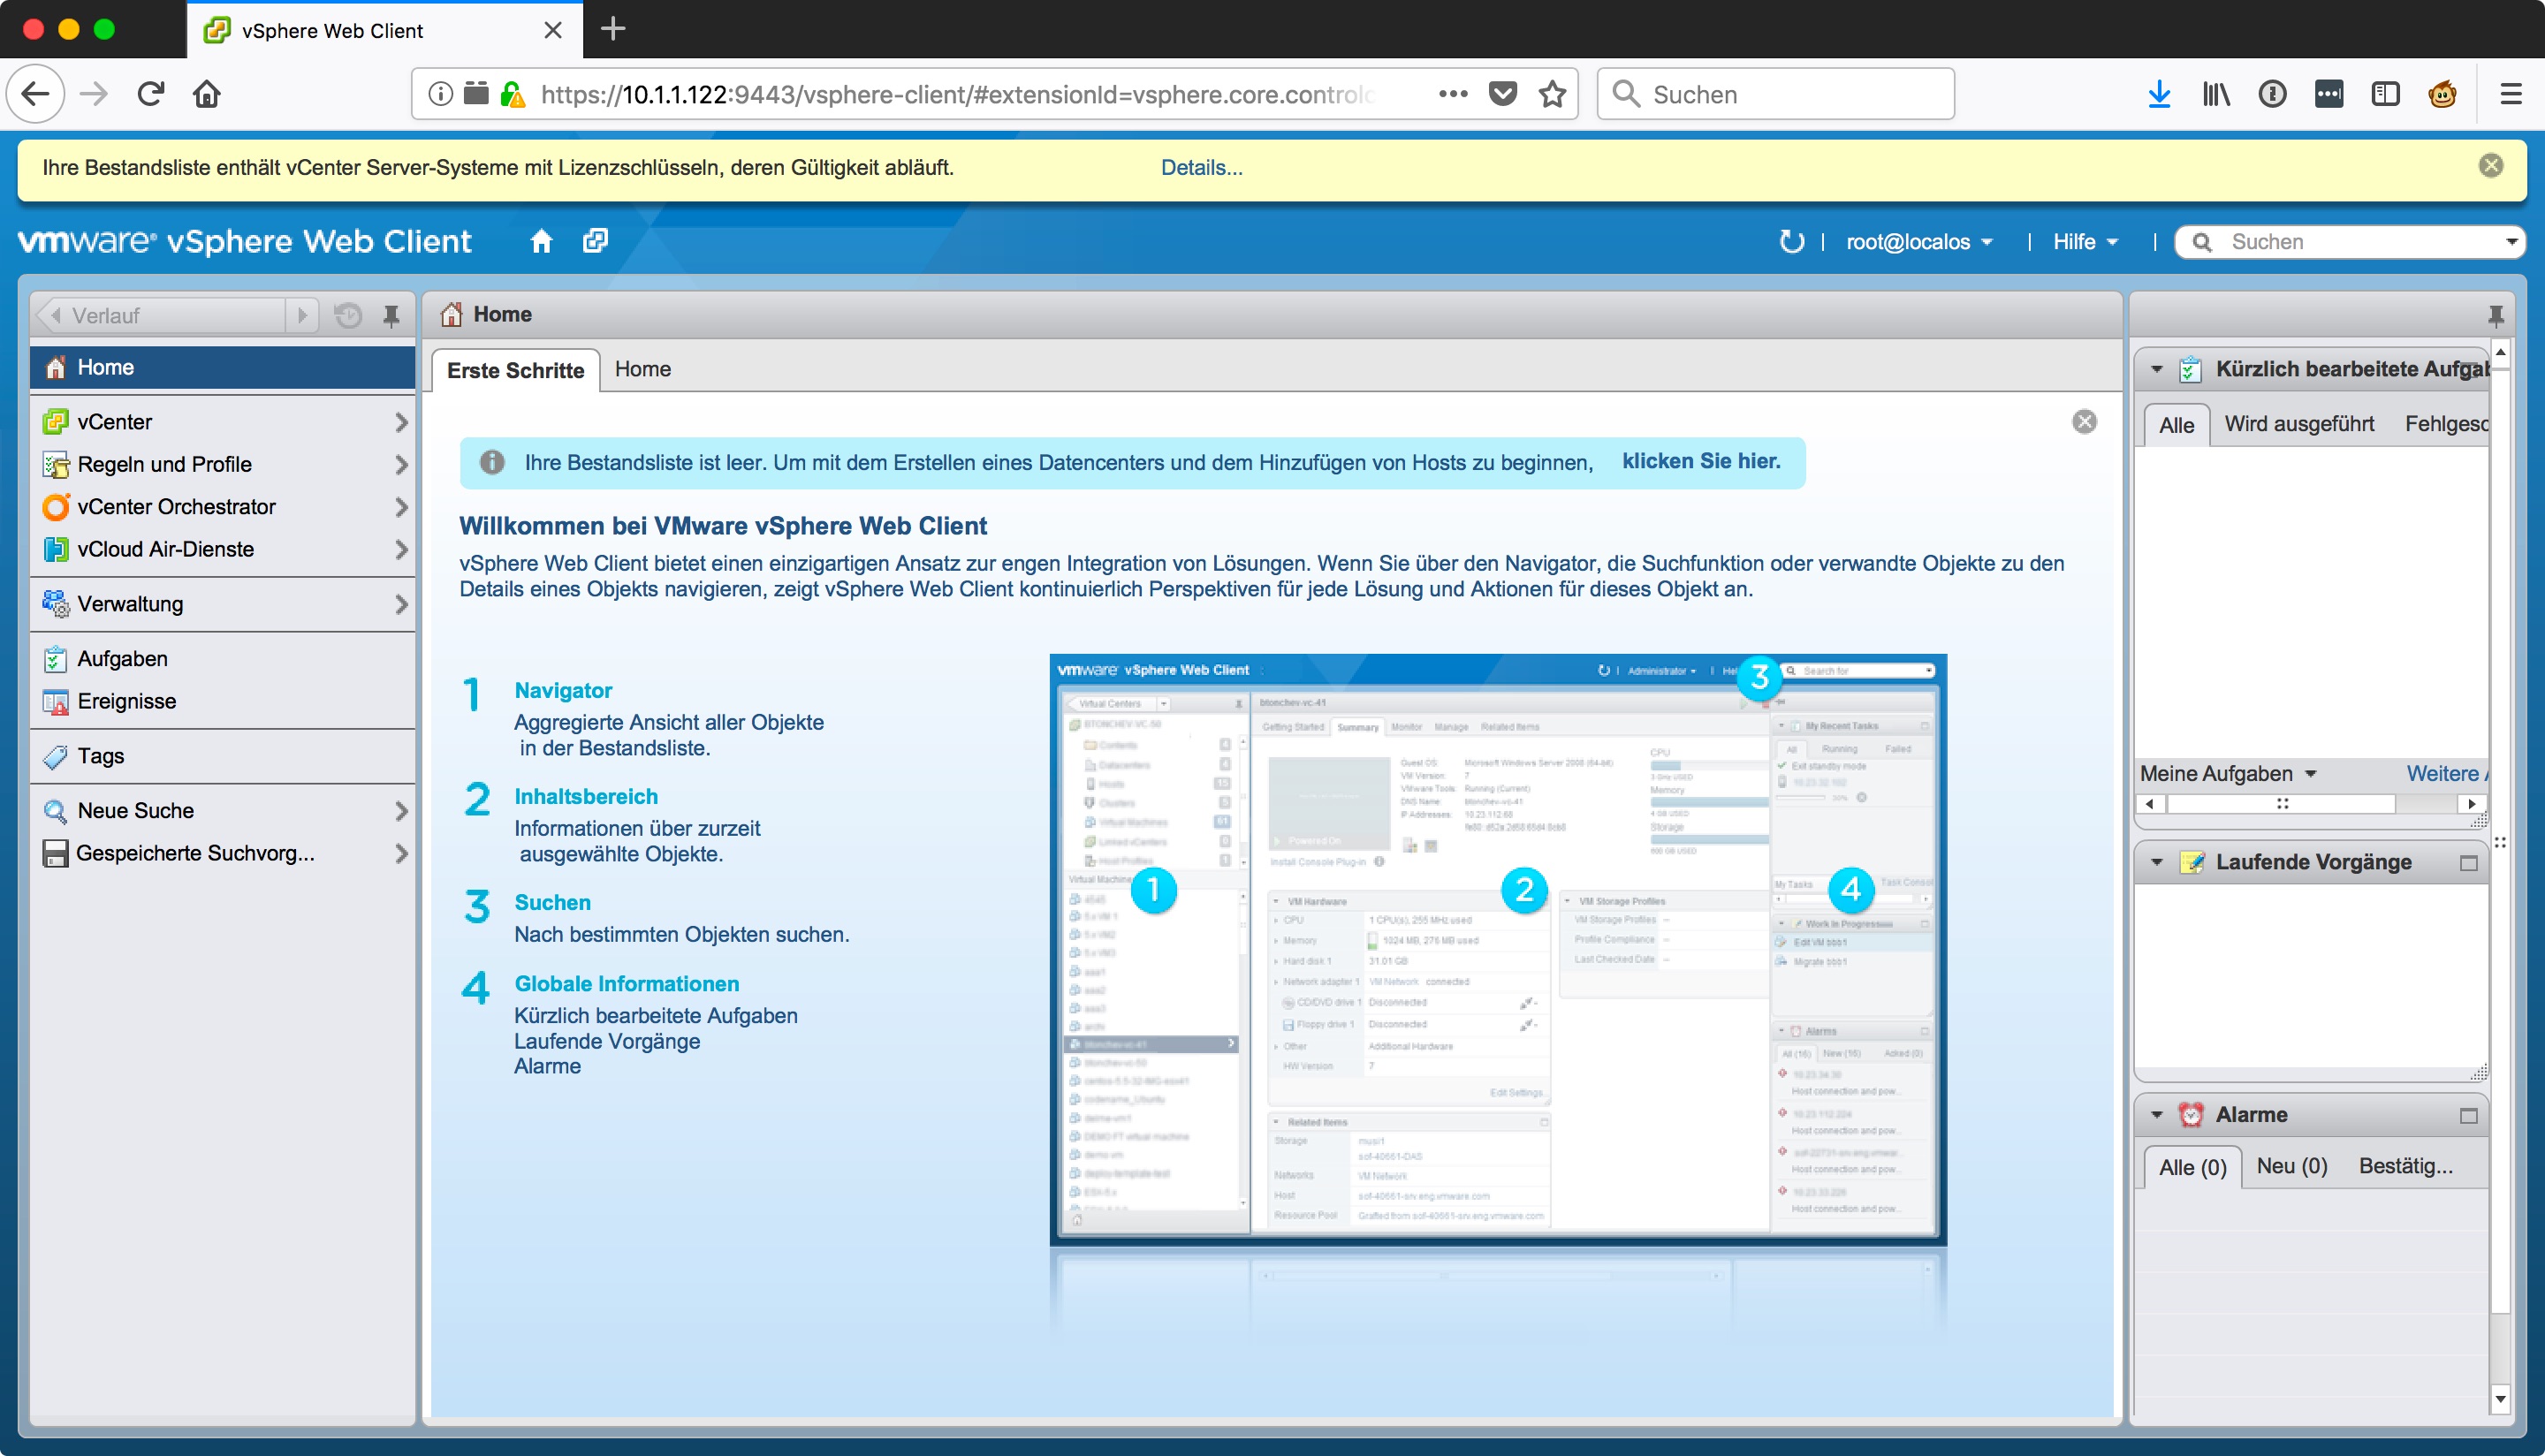Close the Erste Schritte welcome panel
This screenshot has width=2545, height=1456.
pyautogui.click(x=2084, y=421)
